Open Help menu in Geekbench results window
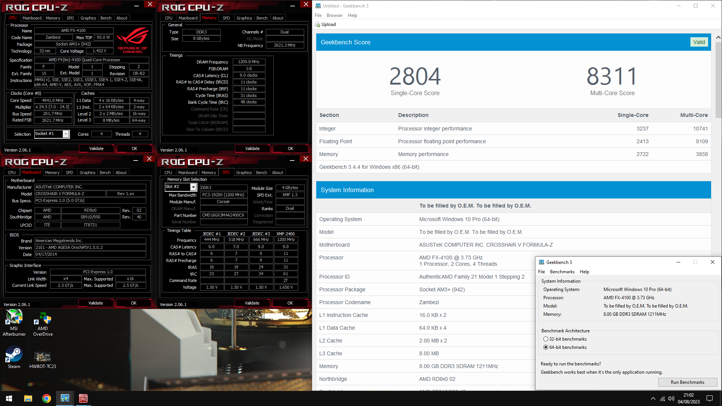This screenshot has height=406, width=722. pyautogui.click(x=352, y=15)
